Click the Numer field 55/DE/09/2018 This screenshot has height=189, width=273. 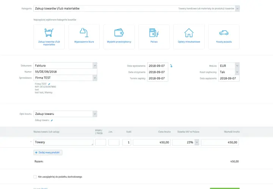[65, 72]
